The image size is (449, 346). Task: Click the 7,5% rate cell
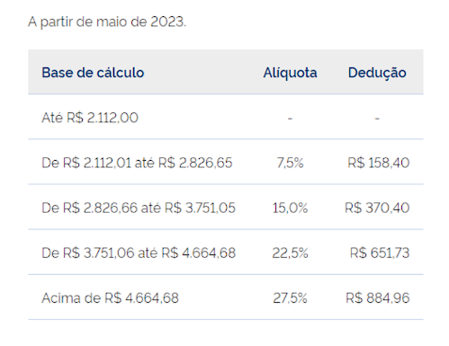tap(290, 163)
